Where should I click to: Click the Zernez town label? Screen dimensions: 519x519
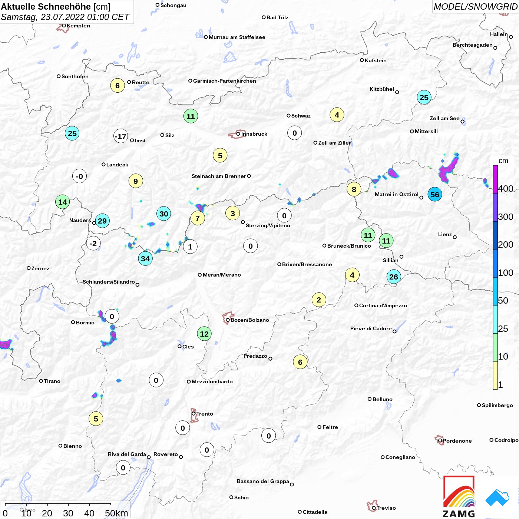click(40, 268)
